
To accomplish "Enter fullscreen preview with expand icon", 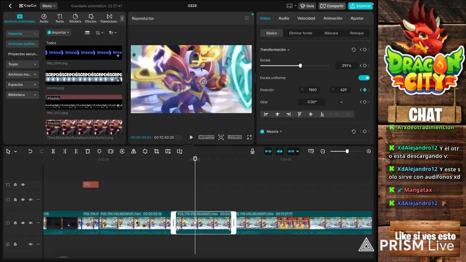I will click(249, 137).
